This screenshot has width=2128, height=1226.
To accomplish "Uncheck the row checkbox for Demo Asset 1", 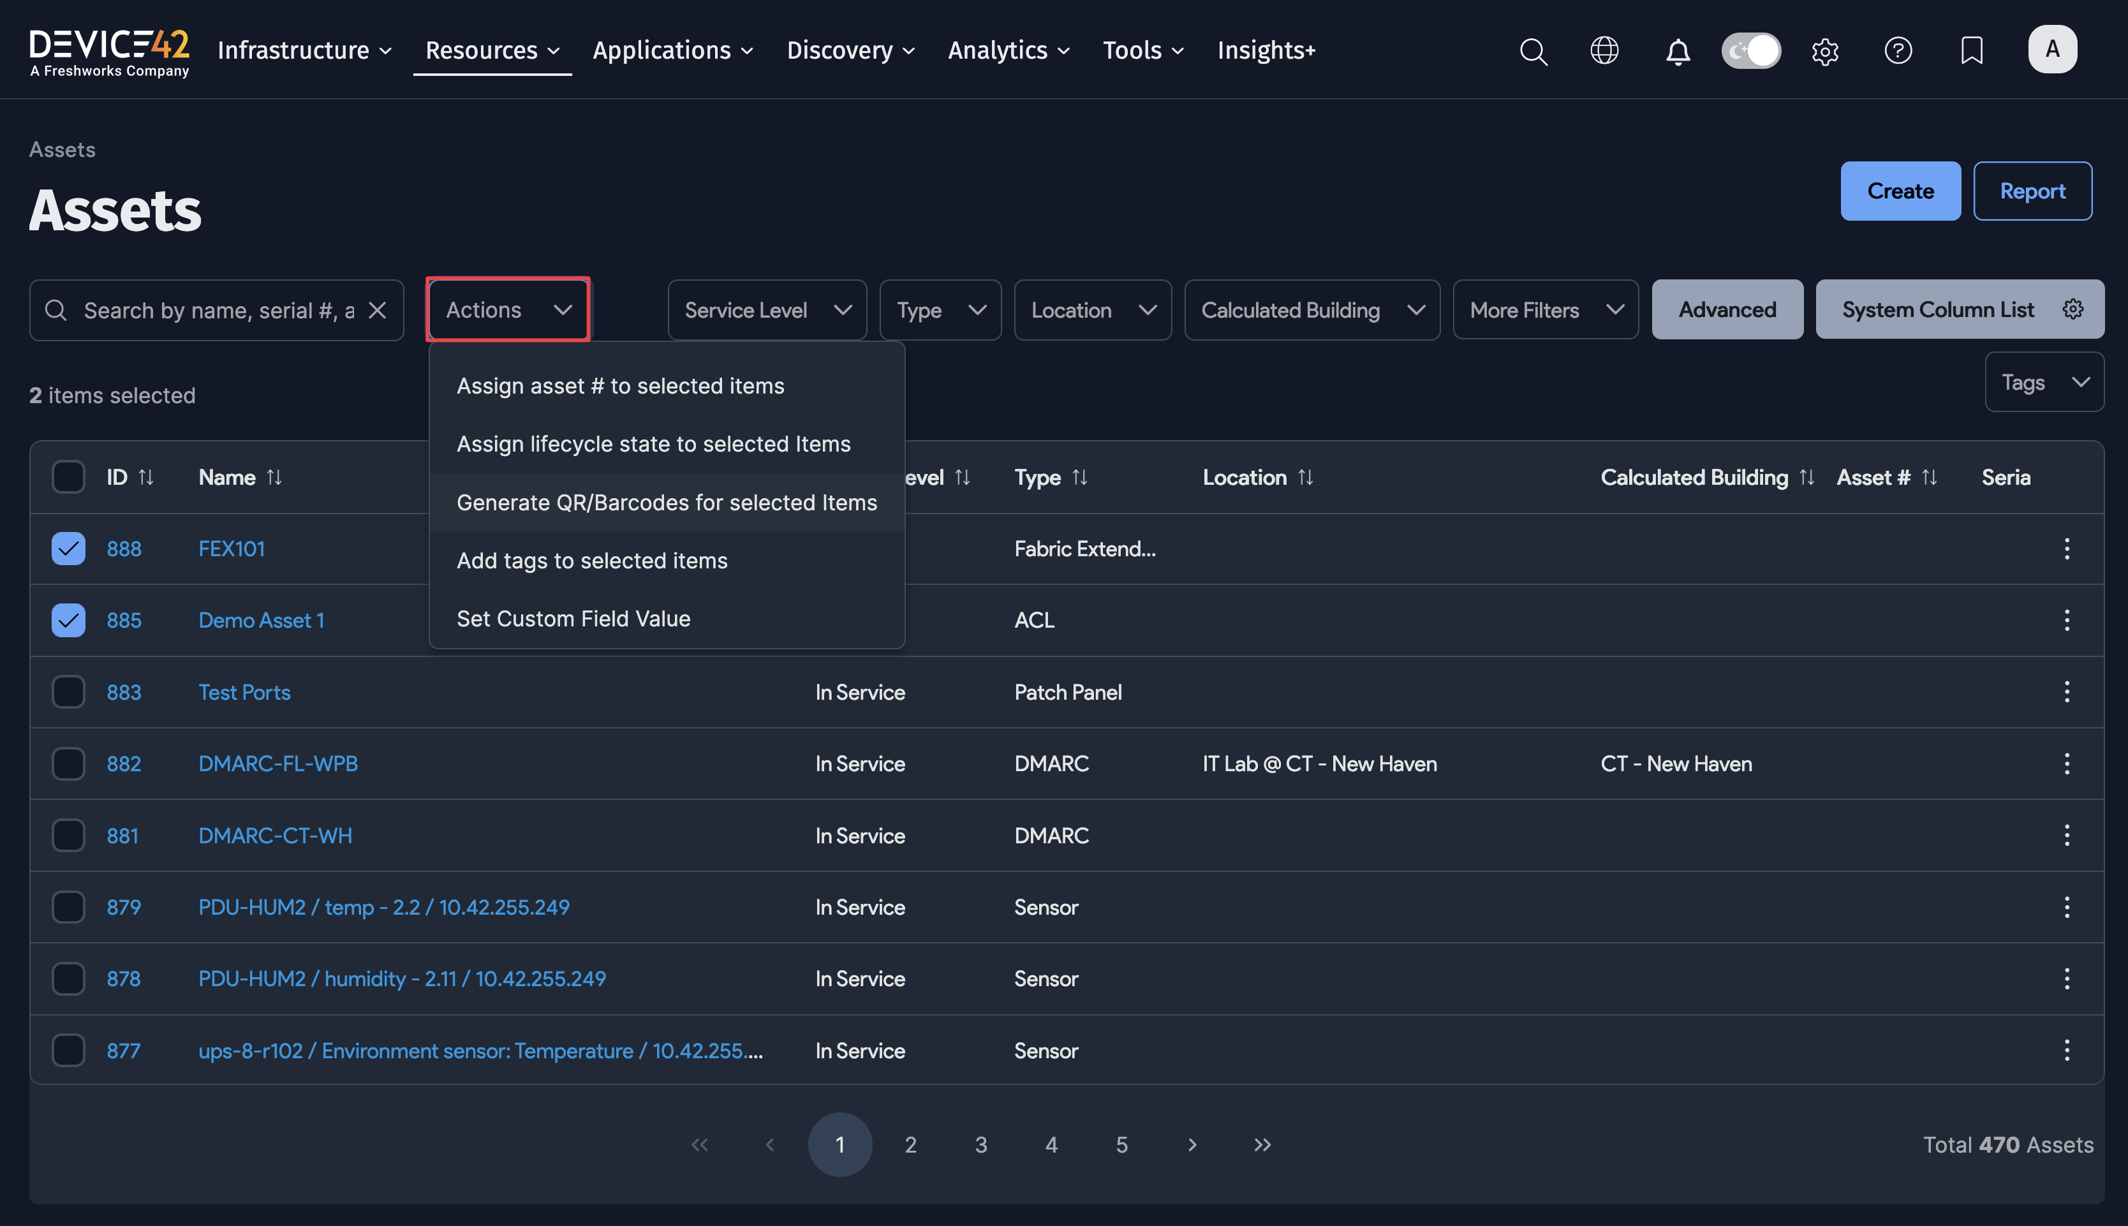I will [x=68, y=620].
